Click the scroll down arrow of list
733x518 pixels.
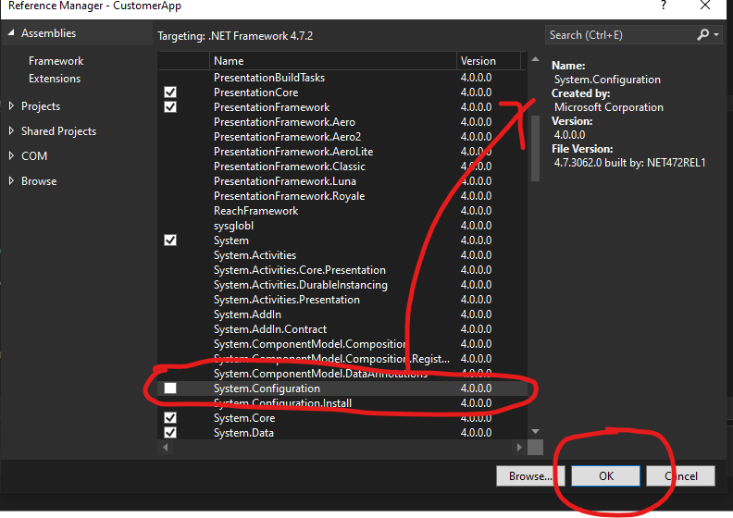534,432
